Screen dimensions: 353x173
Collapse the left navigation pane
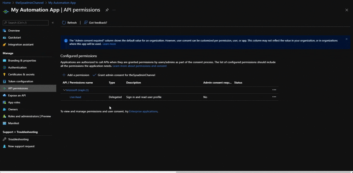point(53,22)
